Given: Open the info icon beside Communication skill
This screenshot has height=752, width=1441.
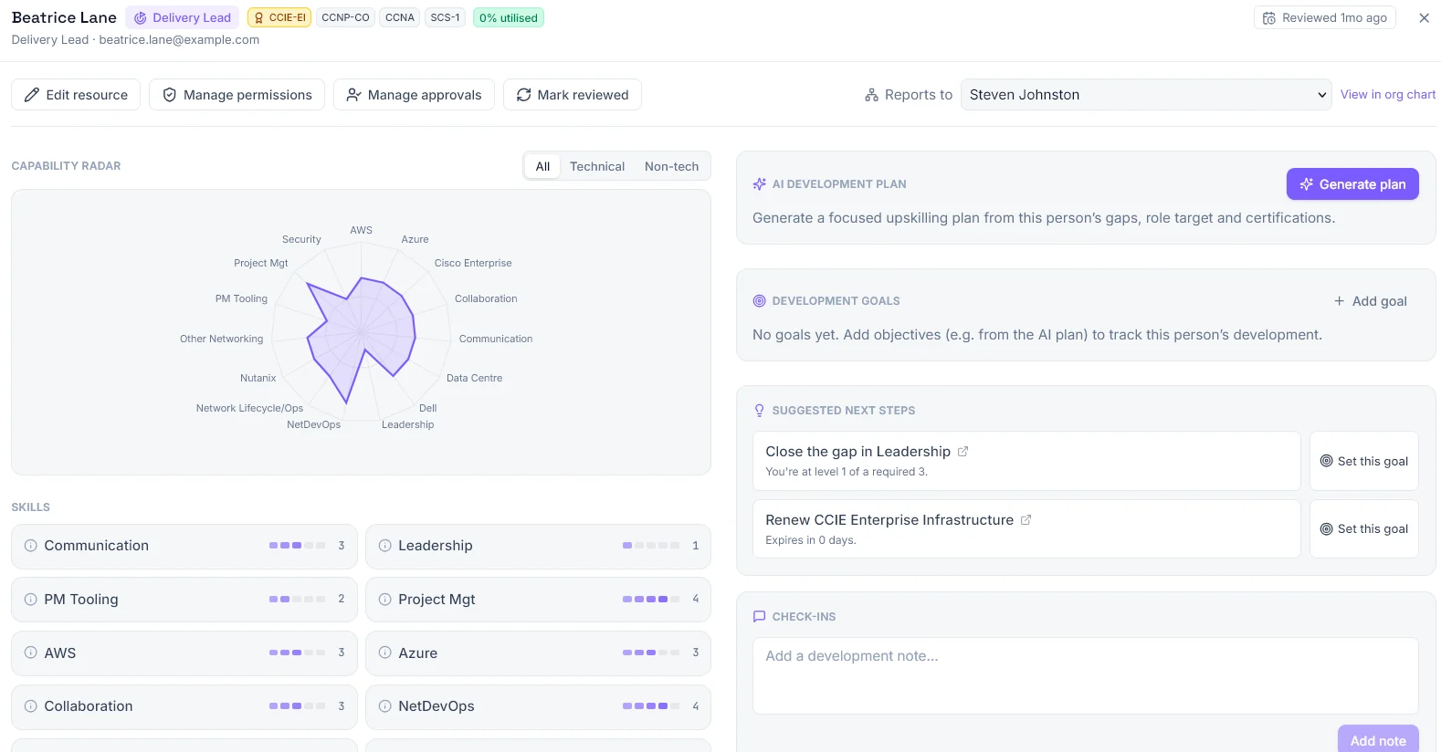Looking at the screenshot, I should (x=31, y=546).
